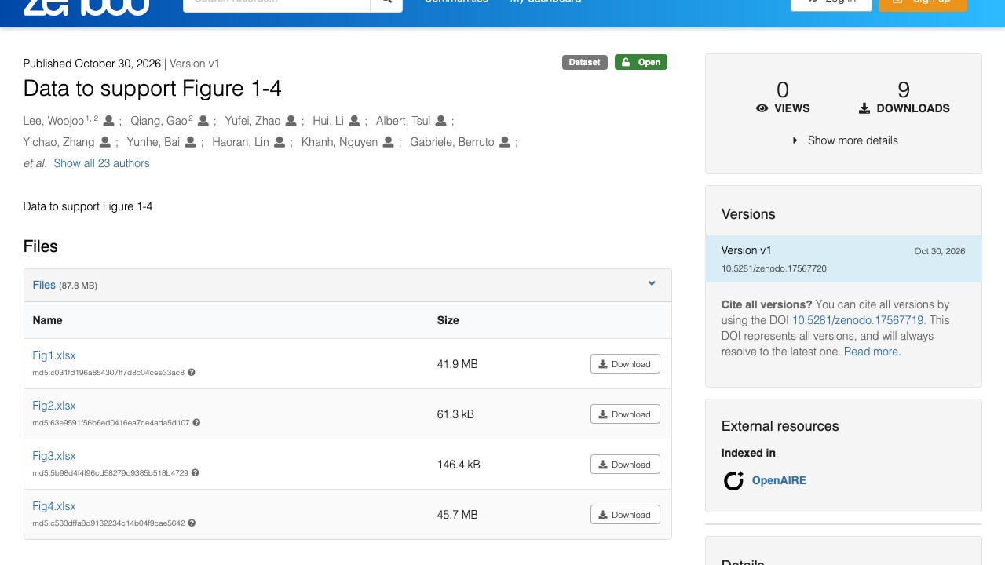This screenshot has height=565, width=1005.
Task: Select Version v1 in Versions list
Action: (843, 259)
